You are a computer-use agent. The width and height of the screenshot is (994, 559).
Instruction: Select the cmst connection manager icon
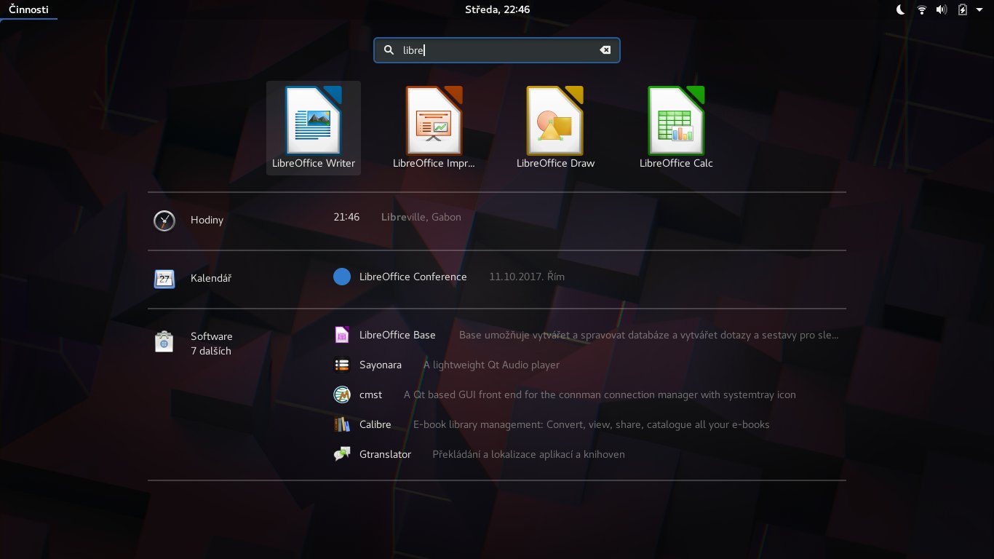[342, 395]
